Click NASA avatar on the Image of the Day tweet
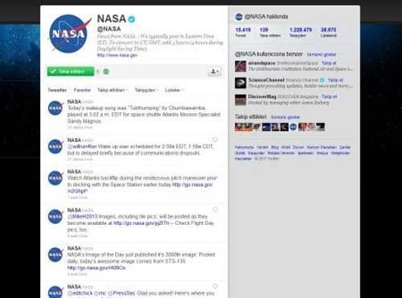 [55, 255]
